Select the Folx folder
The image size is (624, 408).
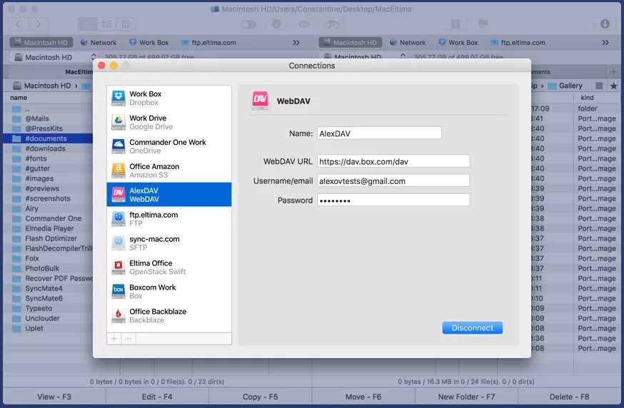48,258
